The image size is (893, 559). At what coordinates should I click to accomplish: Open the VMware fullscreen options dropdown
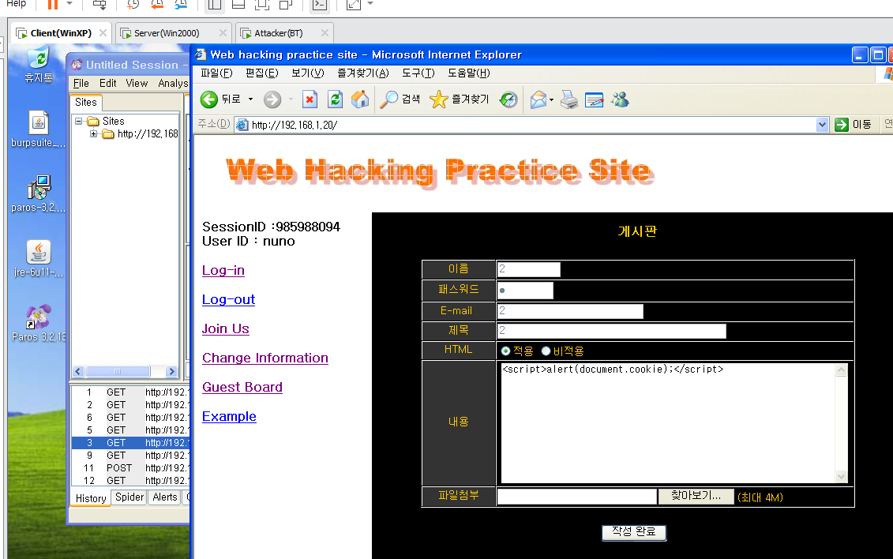point(370,4)
